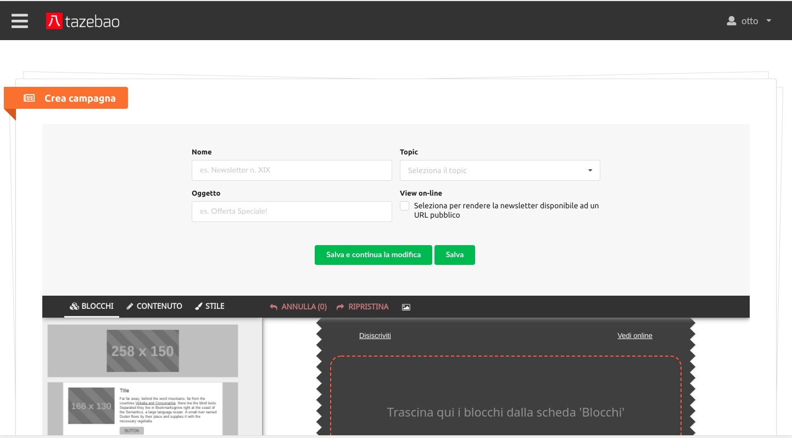Select the 166 x 130 image-text block

click(143, 409)
